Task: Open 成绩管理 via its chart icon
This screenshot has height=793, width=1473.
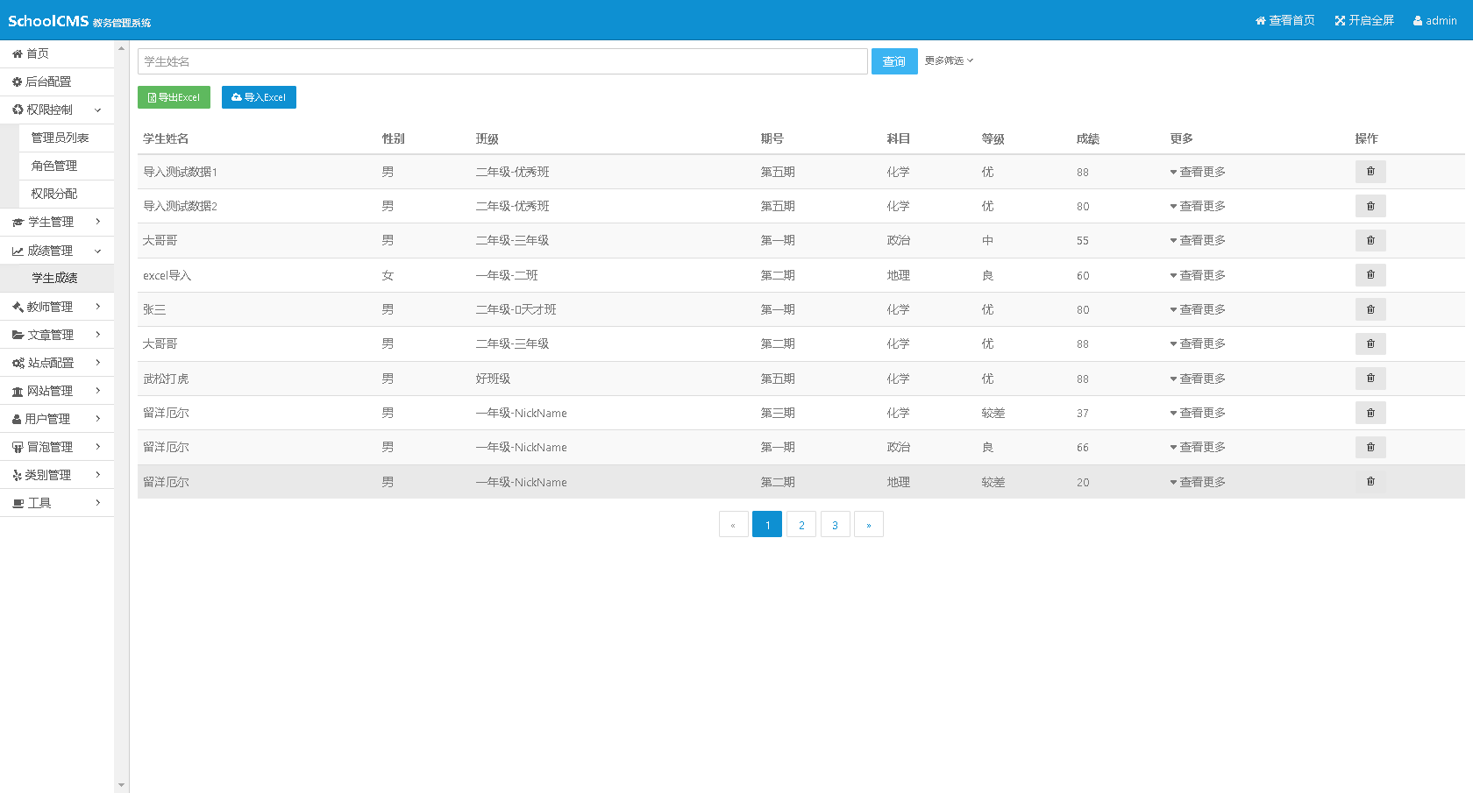Action: pyautogui.click(x=18, y=250)
